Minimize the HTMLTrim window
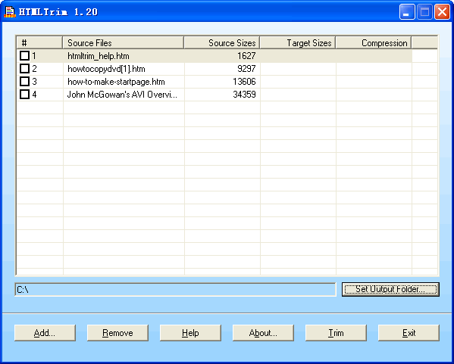 (x=407, y=12)
